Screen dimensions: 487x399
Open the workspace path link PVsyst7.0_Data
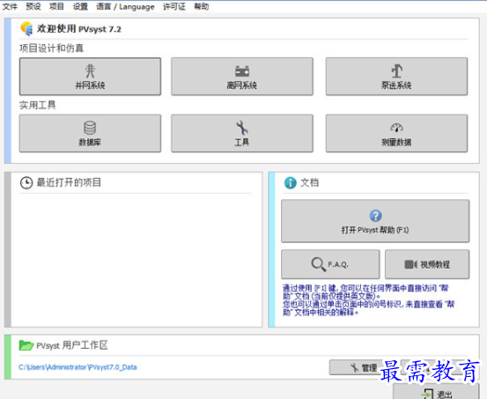tap(77, 367)
